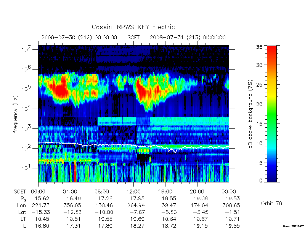Click the frequency axis label 10 to the 1
Viewport: 305px width, 228px height.
point(27,168)
